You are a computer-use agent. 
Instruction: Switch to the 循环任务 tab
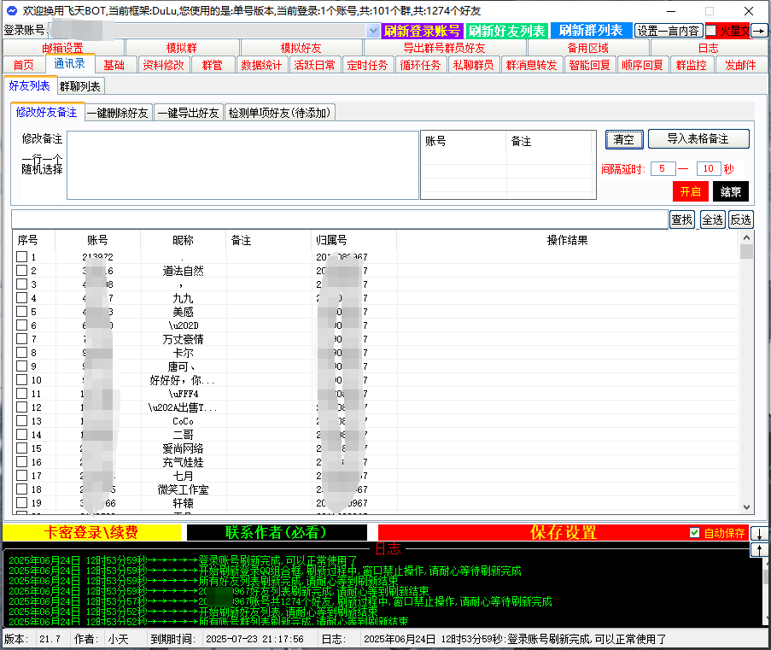pos(420,65)
